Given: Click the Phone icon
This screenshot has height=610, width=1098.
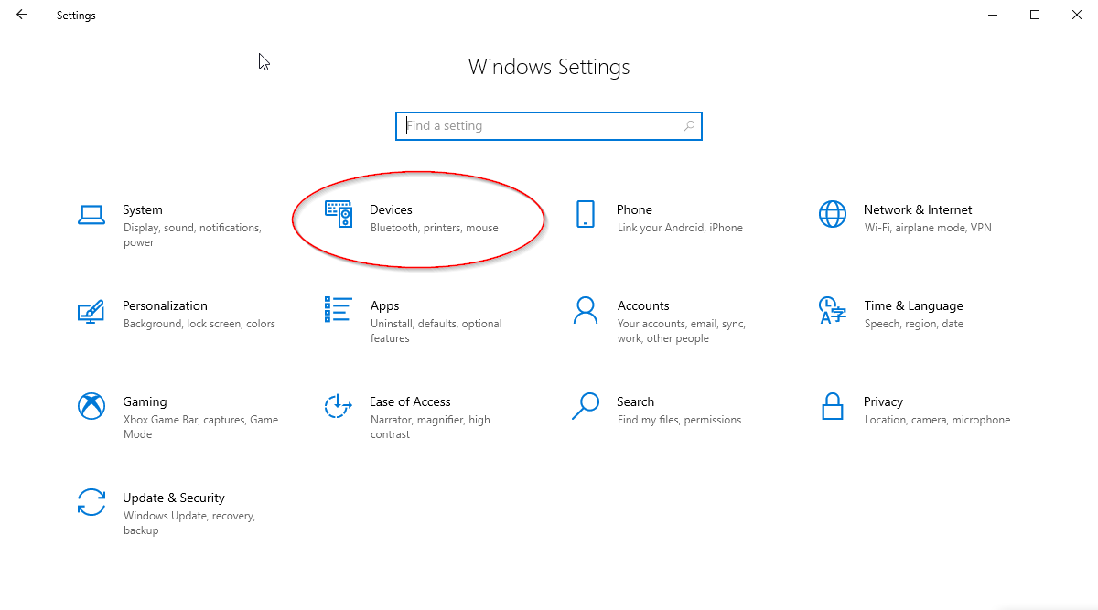Looking at the screenshot, I should coord(586,214).
